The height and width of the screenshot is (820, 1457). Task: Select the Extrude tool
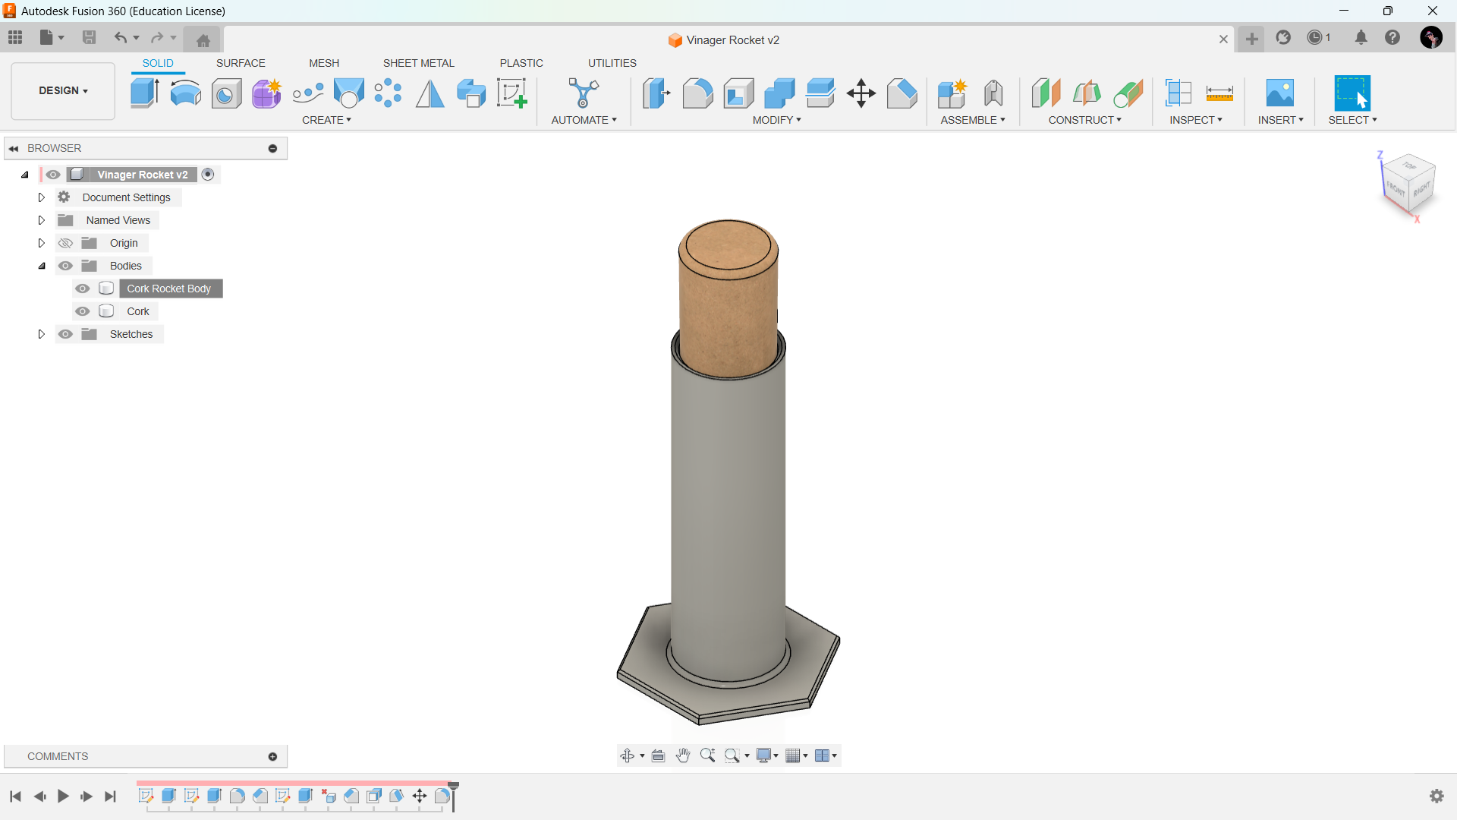pos(144,93)
